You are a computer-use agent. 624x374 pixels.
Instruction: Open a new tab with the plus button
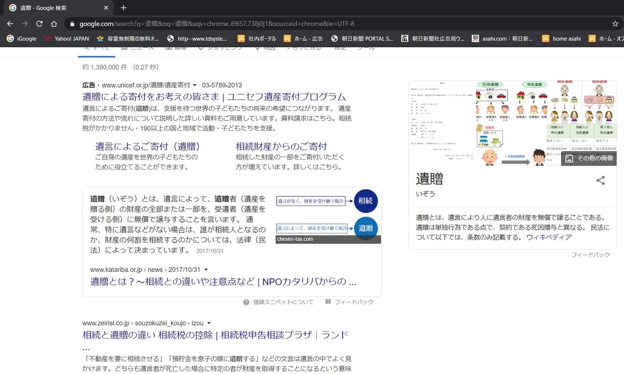pyautogui.click(x=123, y=8)
